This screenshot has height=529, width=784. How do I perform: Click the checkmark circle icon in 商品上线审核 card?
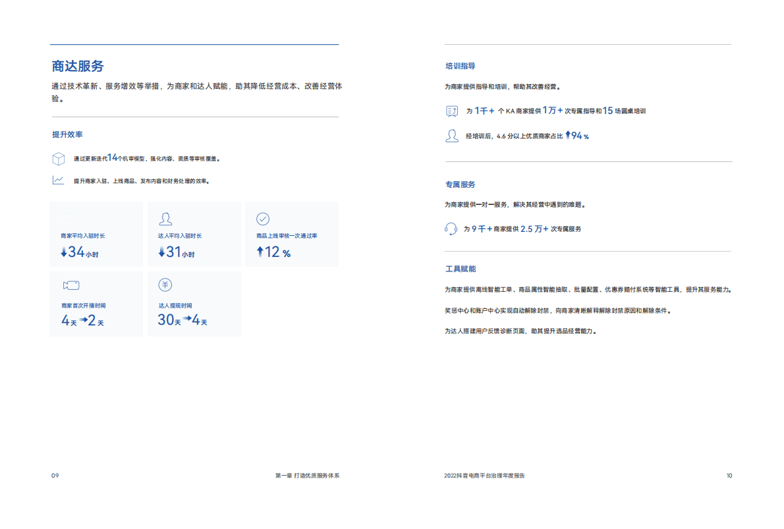tap(262, 219)
